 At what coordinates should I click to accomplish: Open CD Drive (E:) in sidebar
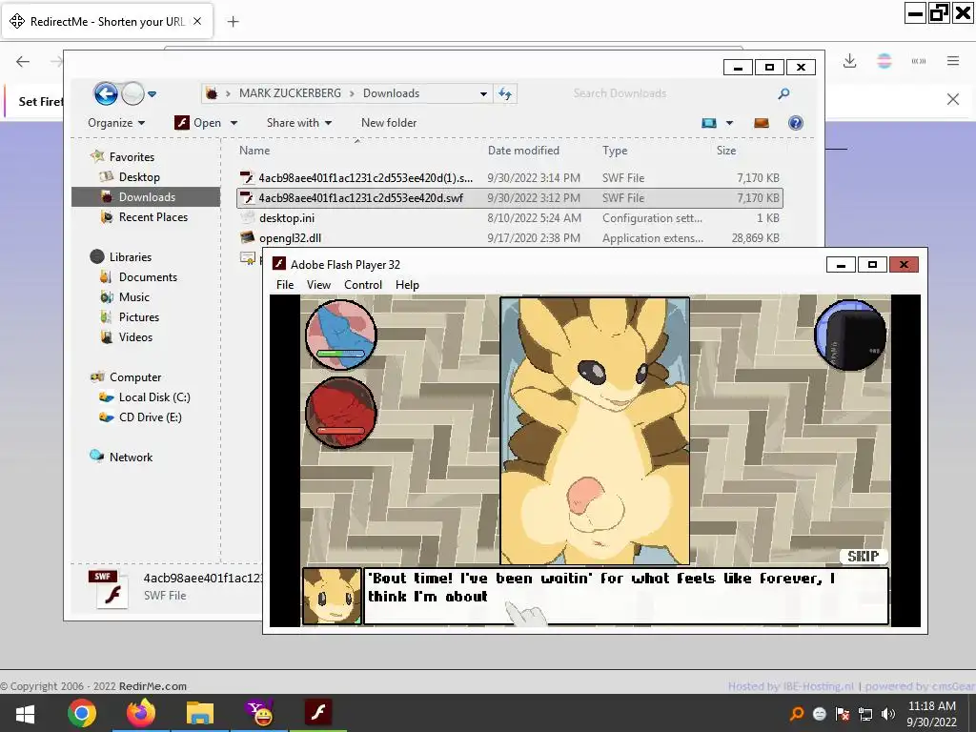pyautogui.click(x=150, y=417)
